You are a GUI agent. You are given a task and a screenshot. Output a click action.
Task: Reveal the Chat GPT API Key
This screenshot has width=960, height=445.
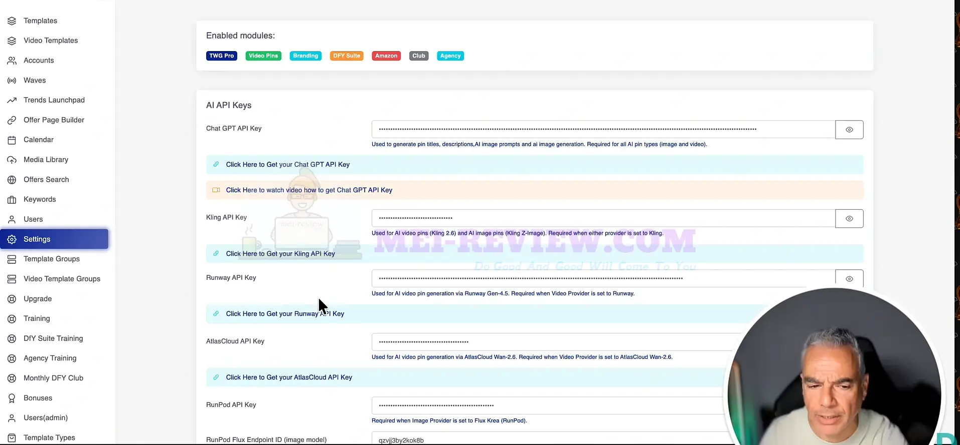tap(849, 130)
